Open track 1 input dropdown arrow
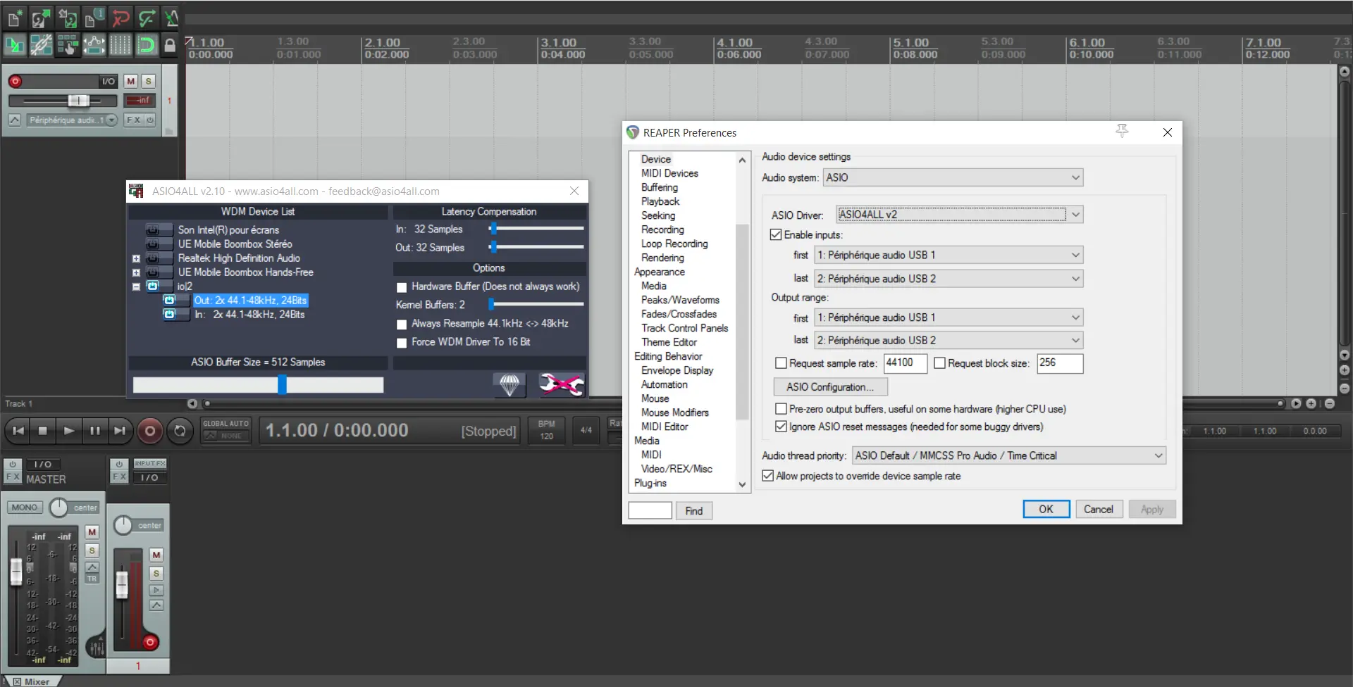This screenshot has height=687, width=1353. (x=111, y=120)
